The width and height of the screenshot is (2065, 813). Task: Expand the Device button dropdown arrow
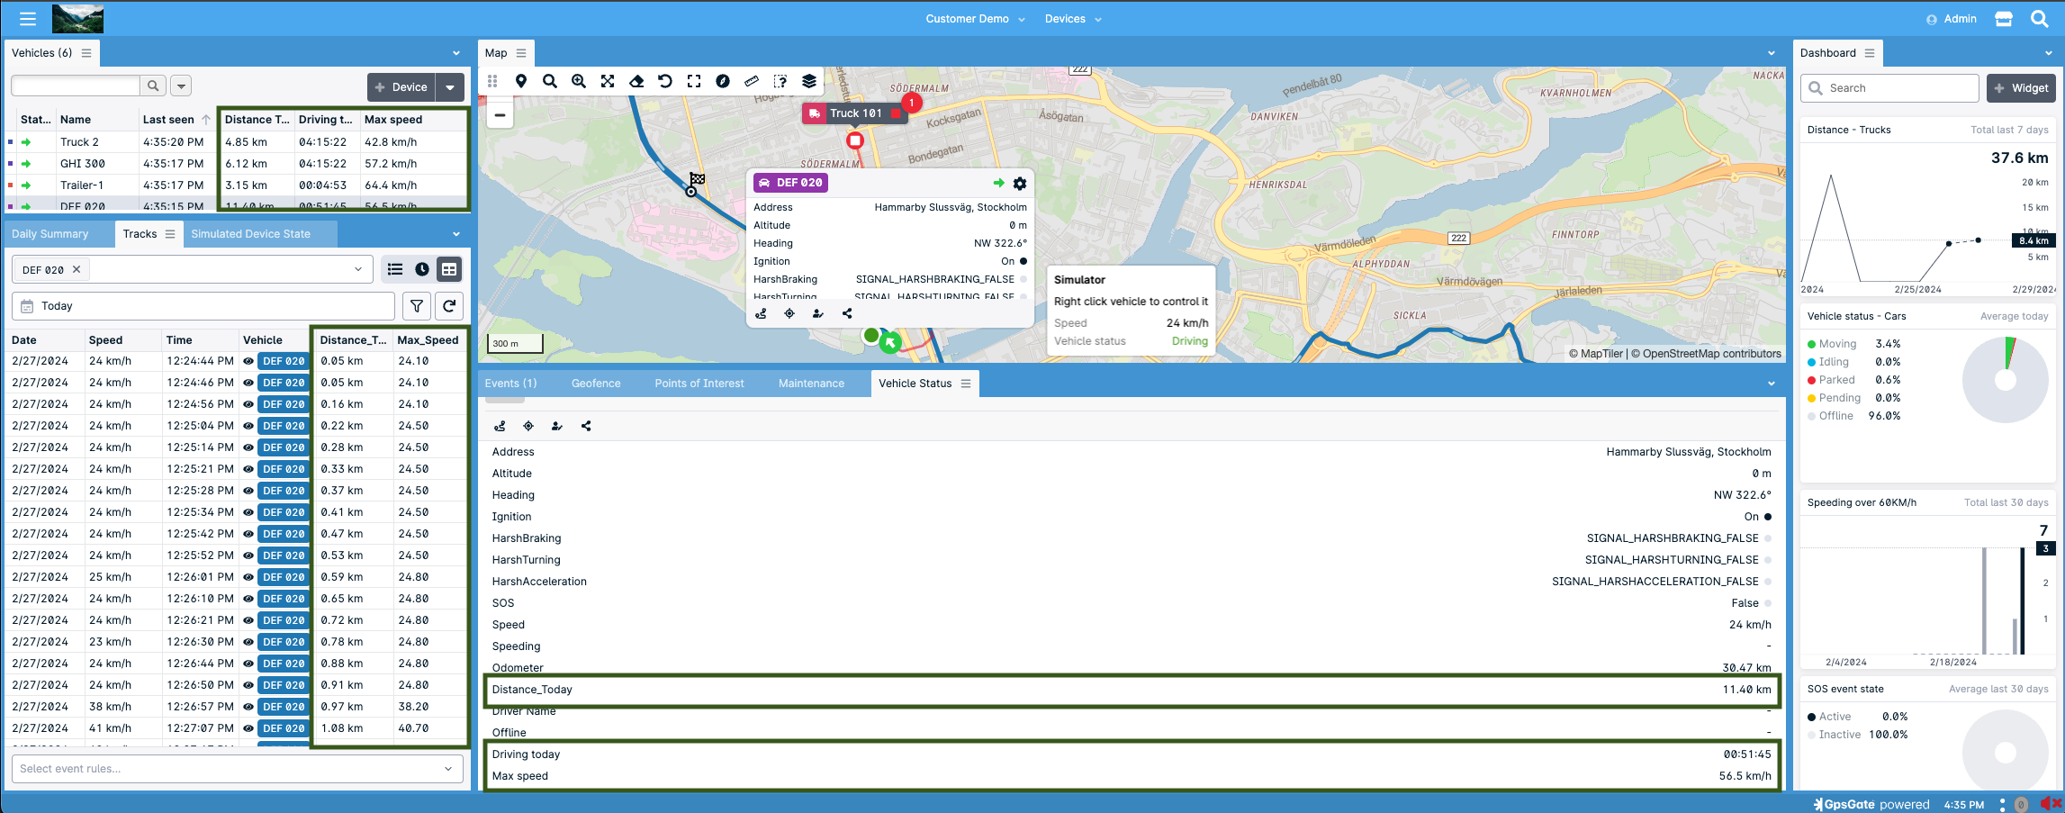pos(450,86)
